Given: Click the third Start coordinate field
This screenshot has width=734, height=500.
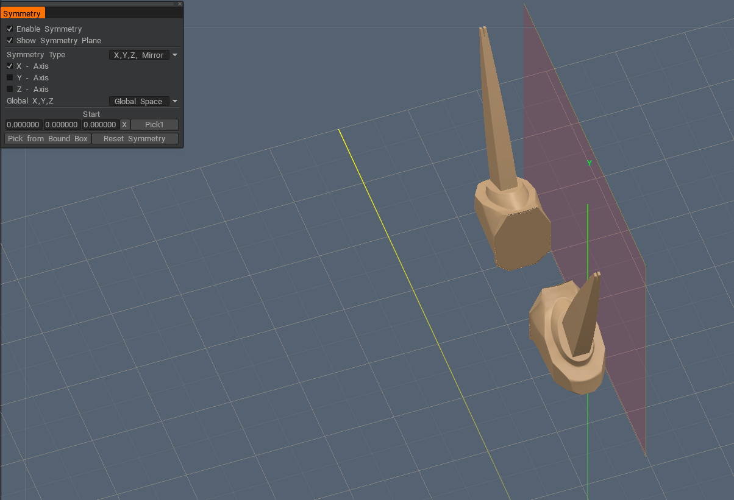Looking at the screenshot, I should 100,125.
